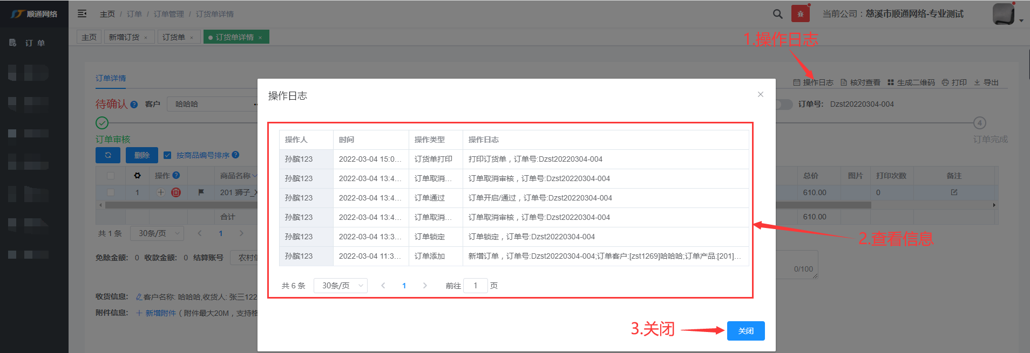Click the 删除 button
1030x353 pixels.
coord(142,155)
